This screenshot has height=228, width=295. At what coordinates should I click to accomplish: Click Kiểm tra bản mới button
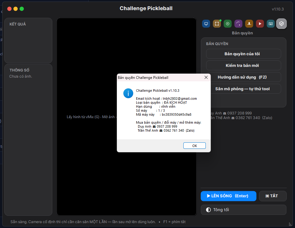tap(244, 65)
